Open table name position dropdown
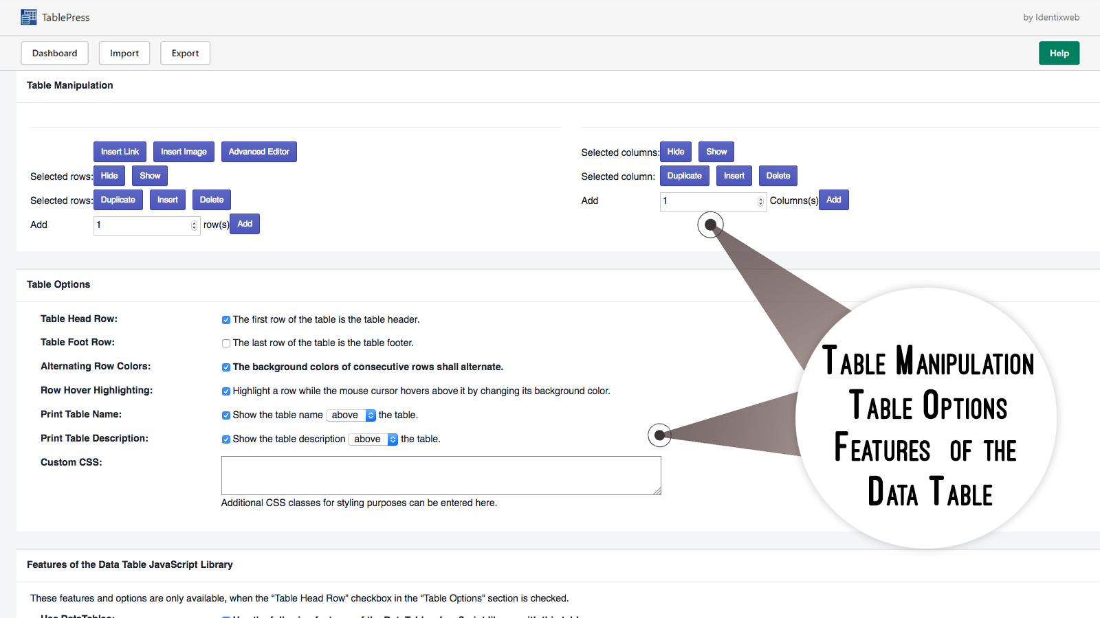1100x618 pixels. (351, 415)
